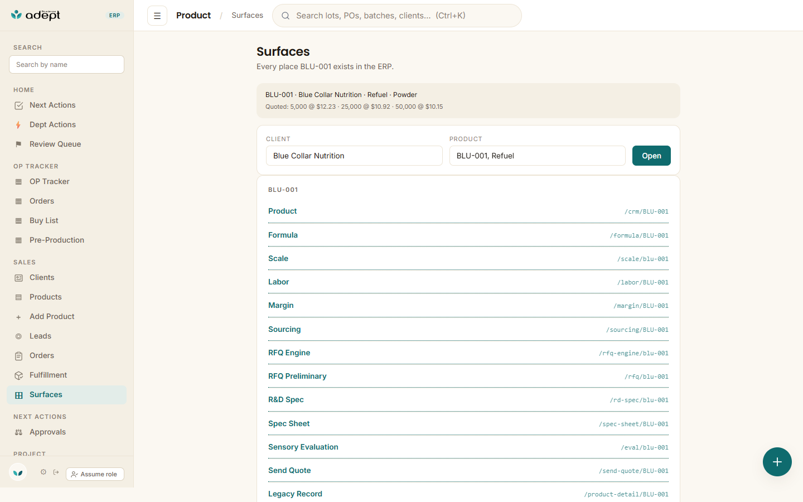Open the Scale surface link
The width and height of the screenshot is (803, 502).
[x=278, y=258]
